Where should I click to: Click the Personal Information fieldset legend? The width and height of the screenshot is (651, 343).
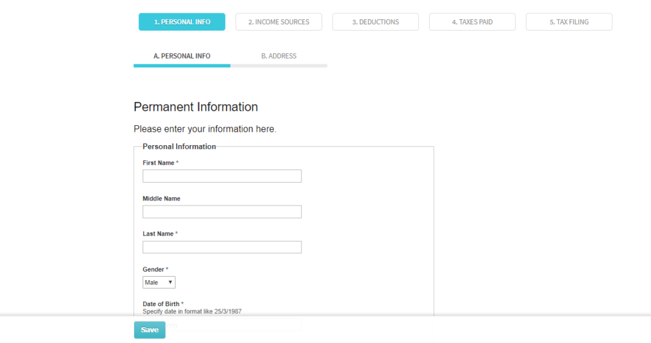179,146
